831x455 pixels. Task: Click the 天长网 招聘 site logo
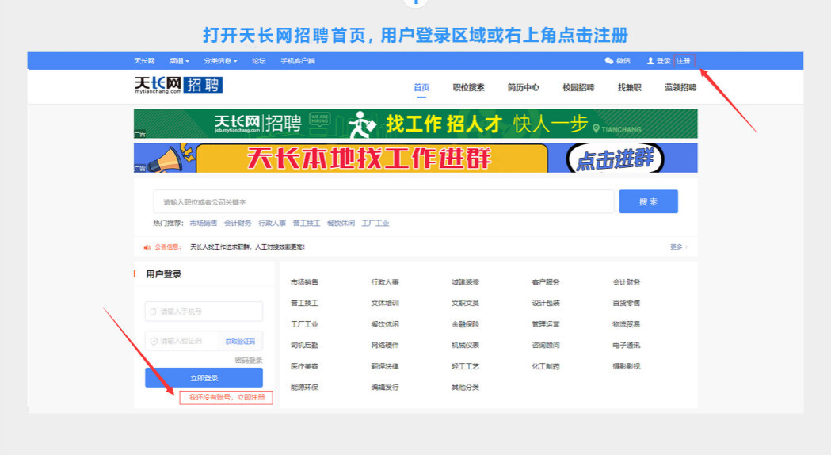[178, 86]
